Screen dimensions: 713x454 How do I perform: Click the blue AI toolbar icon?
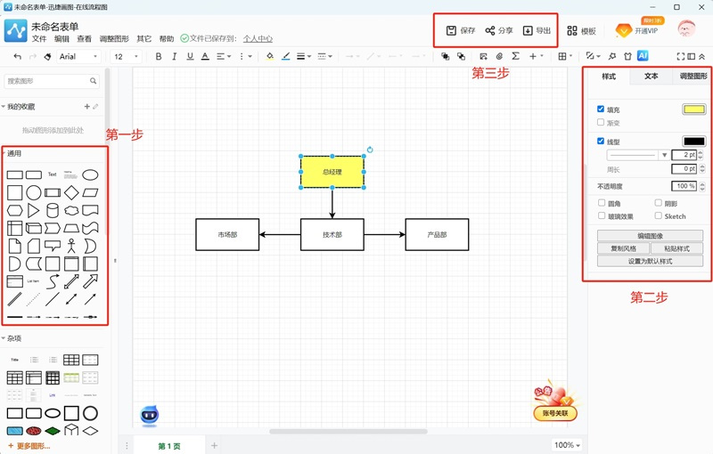pos(643,56)
